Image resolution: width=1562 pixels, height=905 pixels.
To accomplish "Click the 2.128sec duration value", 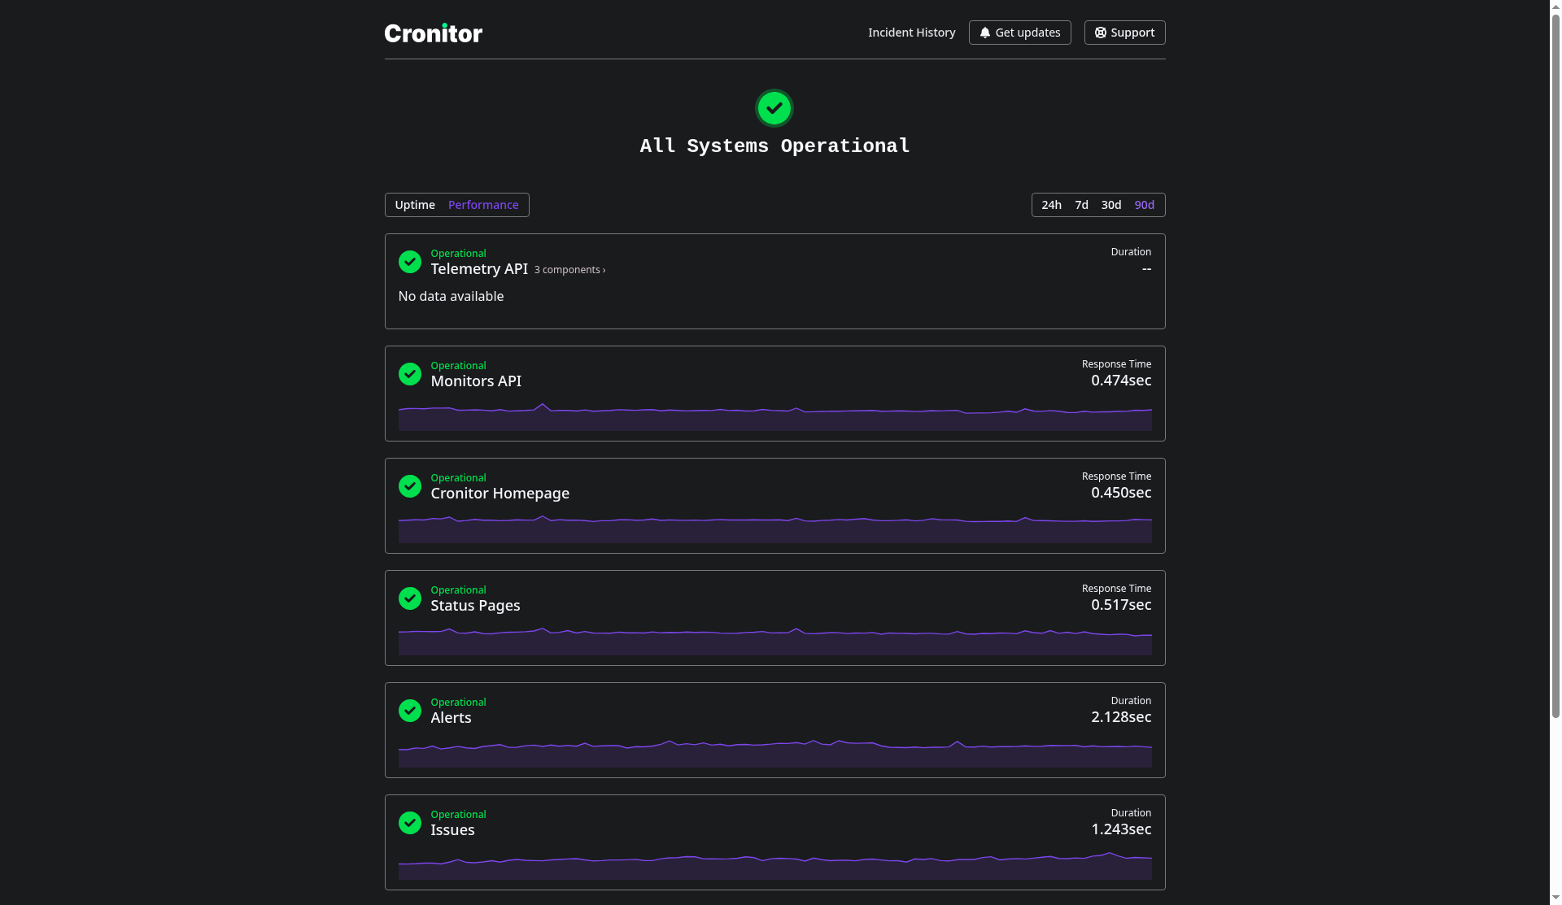I will pos(1121,717).
